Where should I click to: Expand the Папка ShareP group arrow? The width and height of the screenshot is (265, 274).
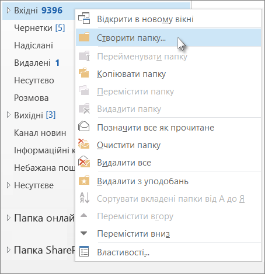pyautogui.click(x=8, y=250)
